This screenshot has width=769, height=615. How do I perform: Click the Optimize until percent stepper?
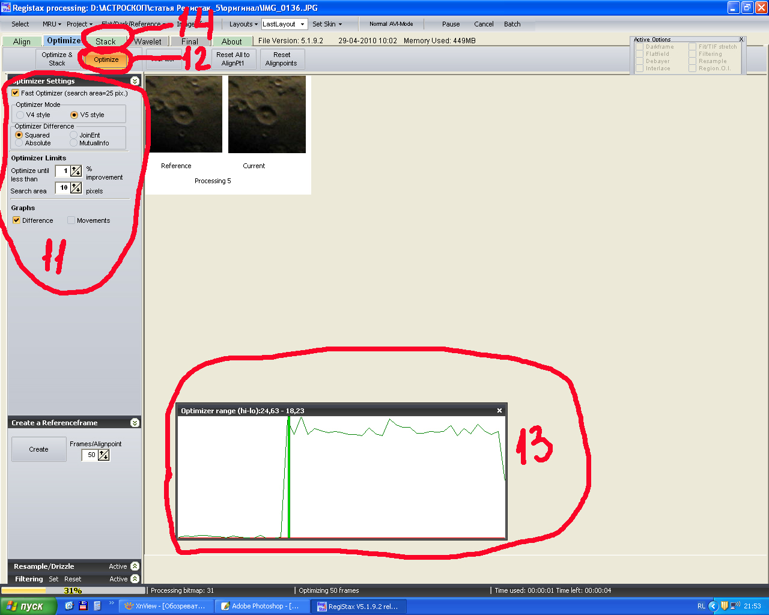click(76, 171)
